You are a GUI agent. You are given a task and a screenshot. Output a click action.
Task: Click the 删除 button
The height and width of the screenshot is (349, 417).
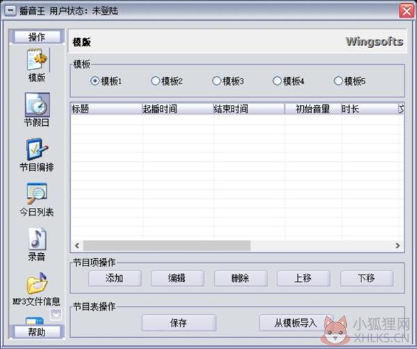[x=240, y=278]
